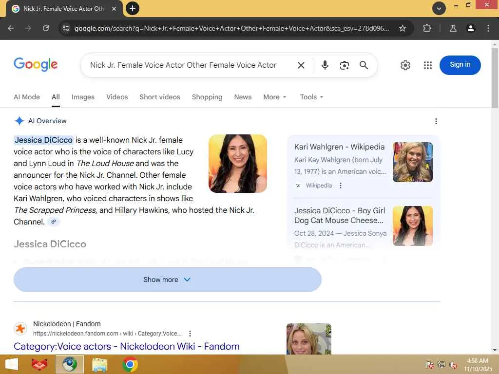Click Jessica DiCicco large portrait image
Image resolution: width=499 pixels, height=374 pixels.
click(x=238, y=164)
